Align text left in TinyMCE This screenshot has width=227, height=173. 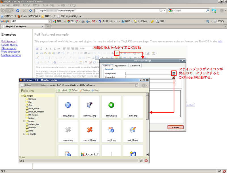(64, 48)
